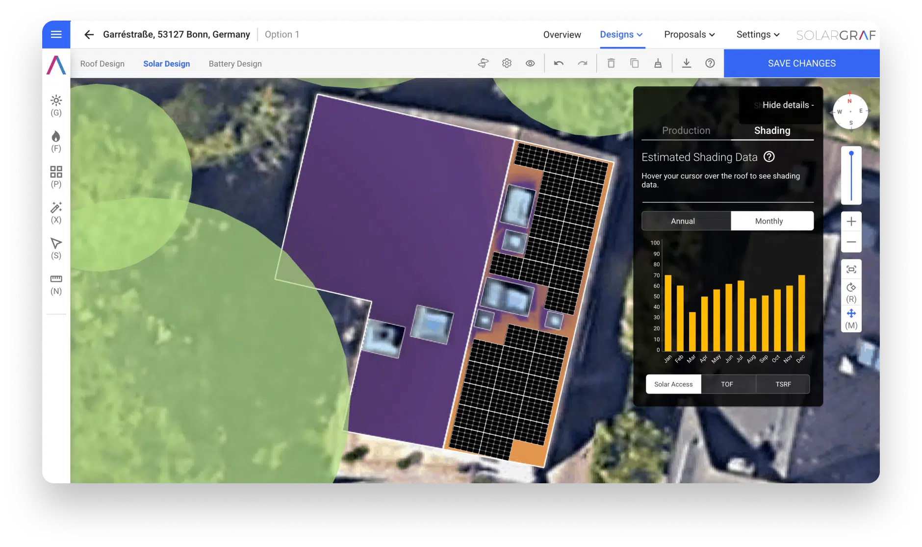This screenshot has height=547, width=922.
Task: Open the Shading tab
Action: [x=772, y=130]
